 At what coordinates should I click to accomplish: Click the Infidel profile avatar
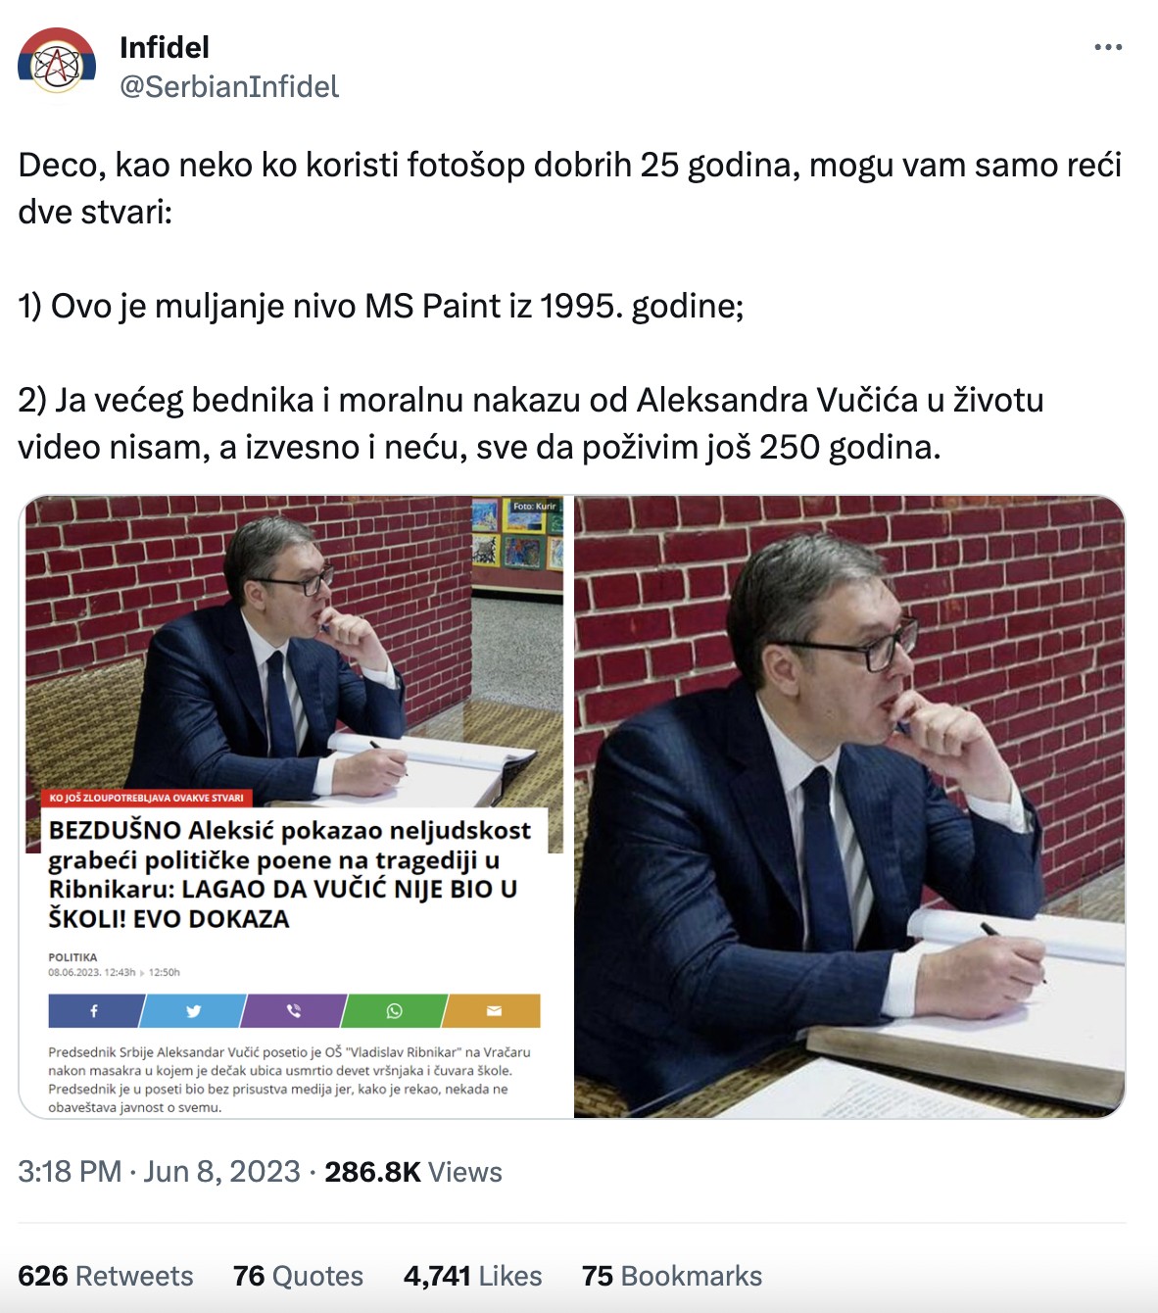click(x=57, y=61)
